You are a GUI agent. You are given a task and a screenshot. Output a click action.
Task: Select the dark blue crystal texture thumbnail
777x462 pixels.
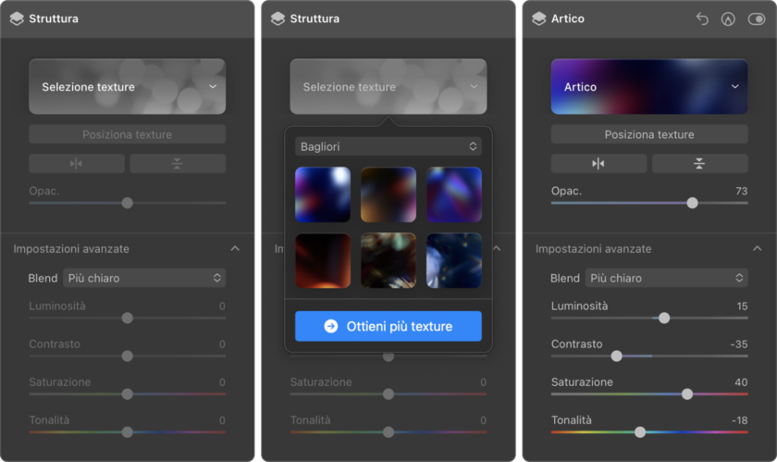point(454,260)
